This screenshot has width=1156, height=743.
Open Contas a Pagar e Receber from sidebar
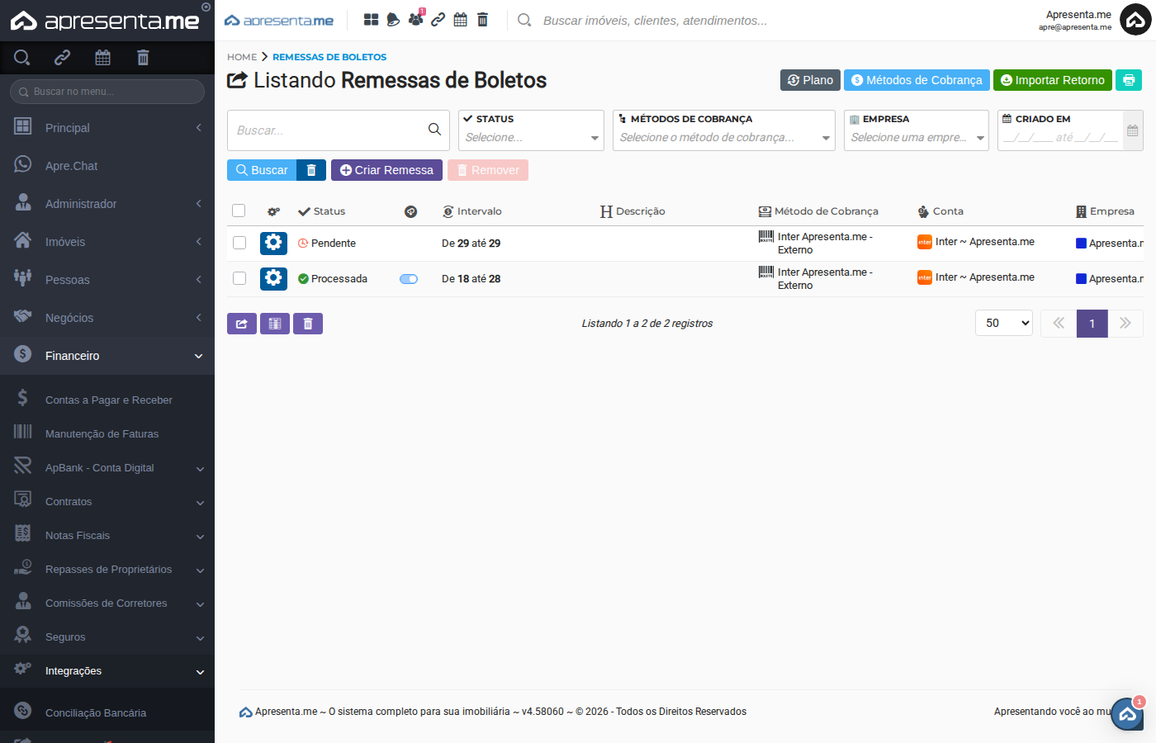point(107,399)
